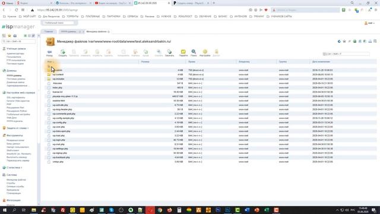Open Go to (Перейти) folder tool
The image size is (380, 214).
[x=183, y=53]
